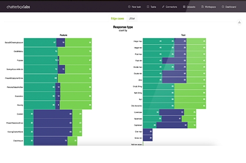The height and width of the screenshot is (163, 246).
Task: Select the Edge cases tab
Action: [x=118, y=18]
